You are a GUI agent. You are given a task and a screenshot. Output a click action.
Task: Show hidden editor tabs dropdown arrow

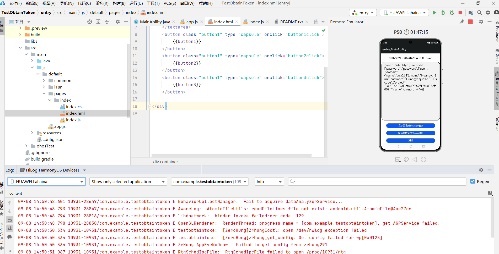pyautogui.click(x=323, y=22)
